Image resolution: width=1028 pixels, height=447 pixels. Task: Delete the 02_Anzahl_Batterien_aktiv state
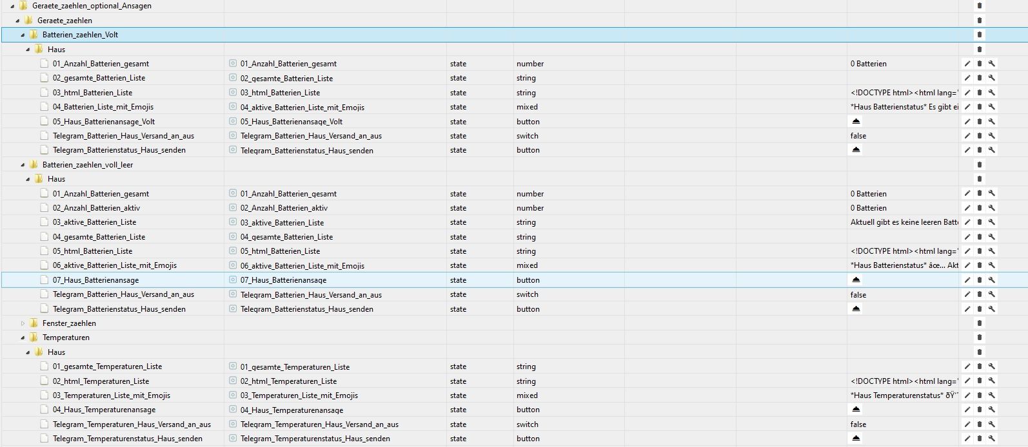980,208
